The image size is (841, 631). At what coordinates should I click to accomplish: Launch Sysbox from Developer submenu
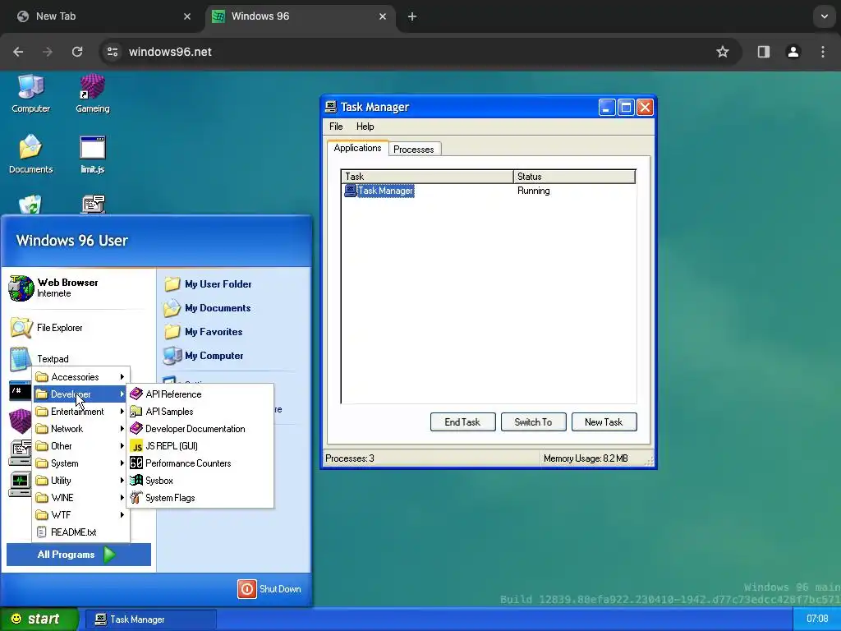pyautogui.click(x=200, y=480)
